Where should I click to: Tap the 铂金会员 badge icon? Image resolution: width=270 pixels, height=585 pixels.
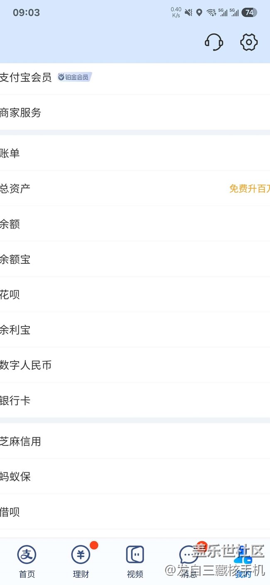coord(74,77)
